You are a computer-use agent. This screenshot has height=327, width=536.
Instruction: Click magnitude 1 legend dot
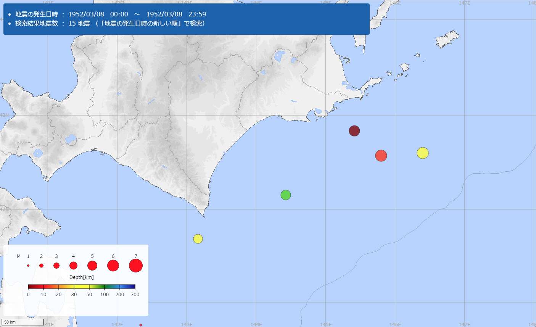click(x=28, y=266)
